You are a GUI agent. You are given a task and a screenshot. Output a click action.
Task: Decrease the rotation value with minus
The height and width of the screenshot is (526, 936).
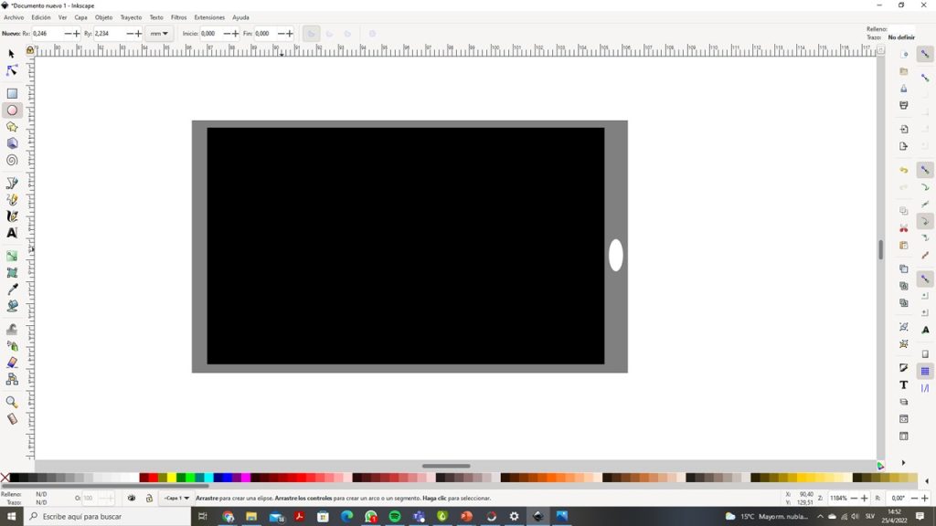point(914,498)
